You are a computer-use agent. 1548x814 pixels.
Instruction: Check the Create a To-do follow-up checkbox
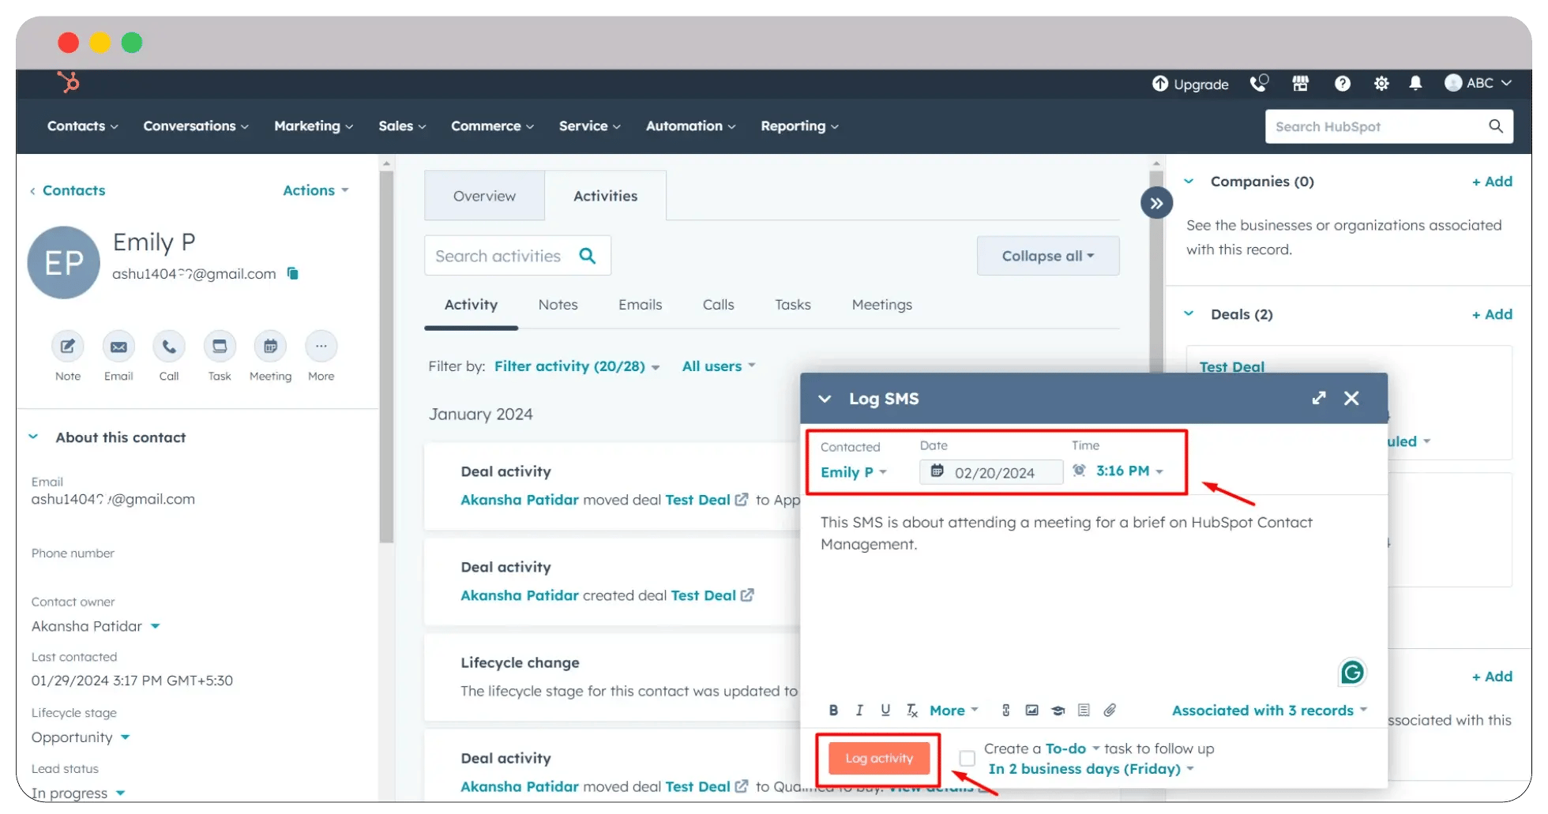[966, 757]
